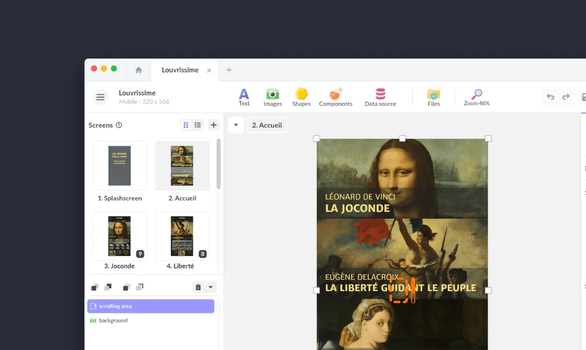The width and height of the screenshot is (586, 350).
Task: Open the Components tool
Action: coord(335,97)
